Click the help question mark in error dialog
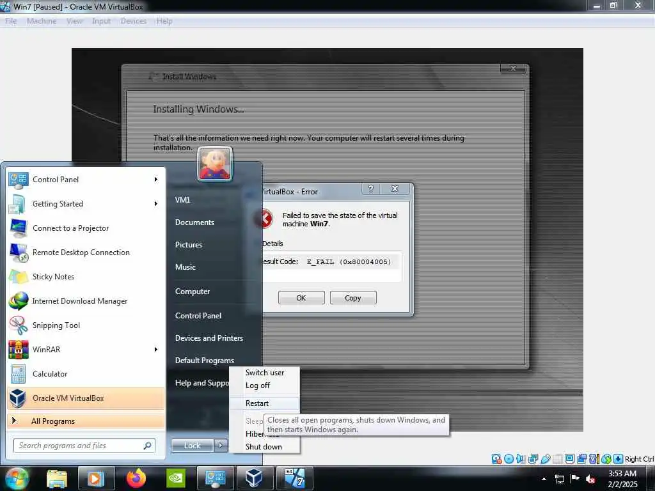The height and width of the screenshot is (491, 655). [x=370, y=189]
